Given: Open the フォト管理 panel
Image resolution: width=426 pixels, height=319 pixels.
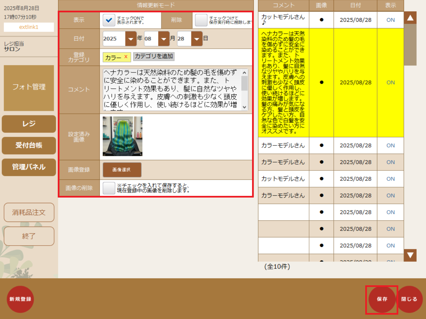Looking at the screenshot, I should 28,88.
